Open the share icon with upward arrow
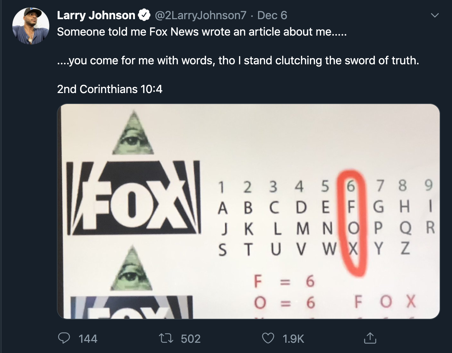Screen dimensions: 452x353 [370, 339]
